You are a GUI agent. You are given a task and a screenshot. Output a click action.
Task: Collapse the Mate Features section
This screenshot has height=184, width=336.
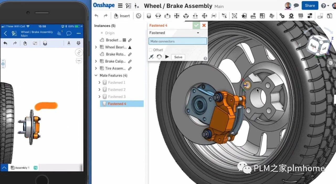[96, 75]
